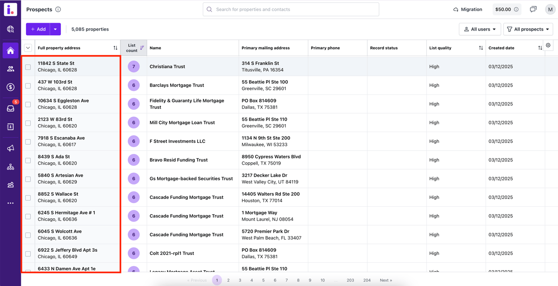Open the M user avatar
558x286 pixels.
(551, 9)
